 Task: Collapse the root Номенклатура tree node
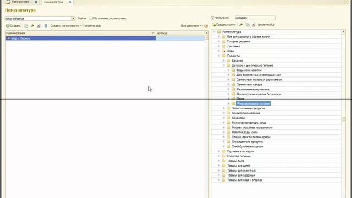click(x=214, y=32)
